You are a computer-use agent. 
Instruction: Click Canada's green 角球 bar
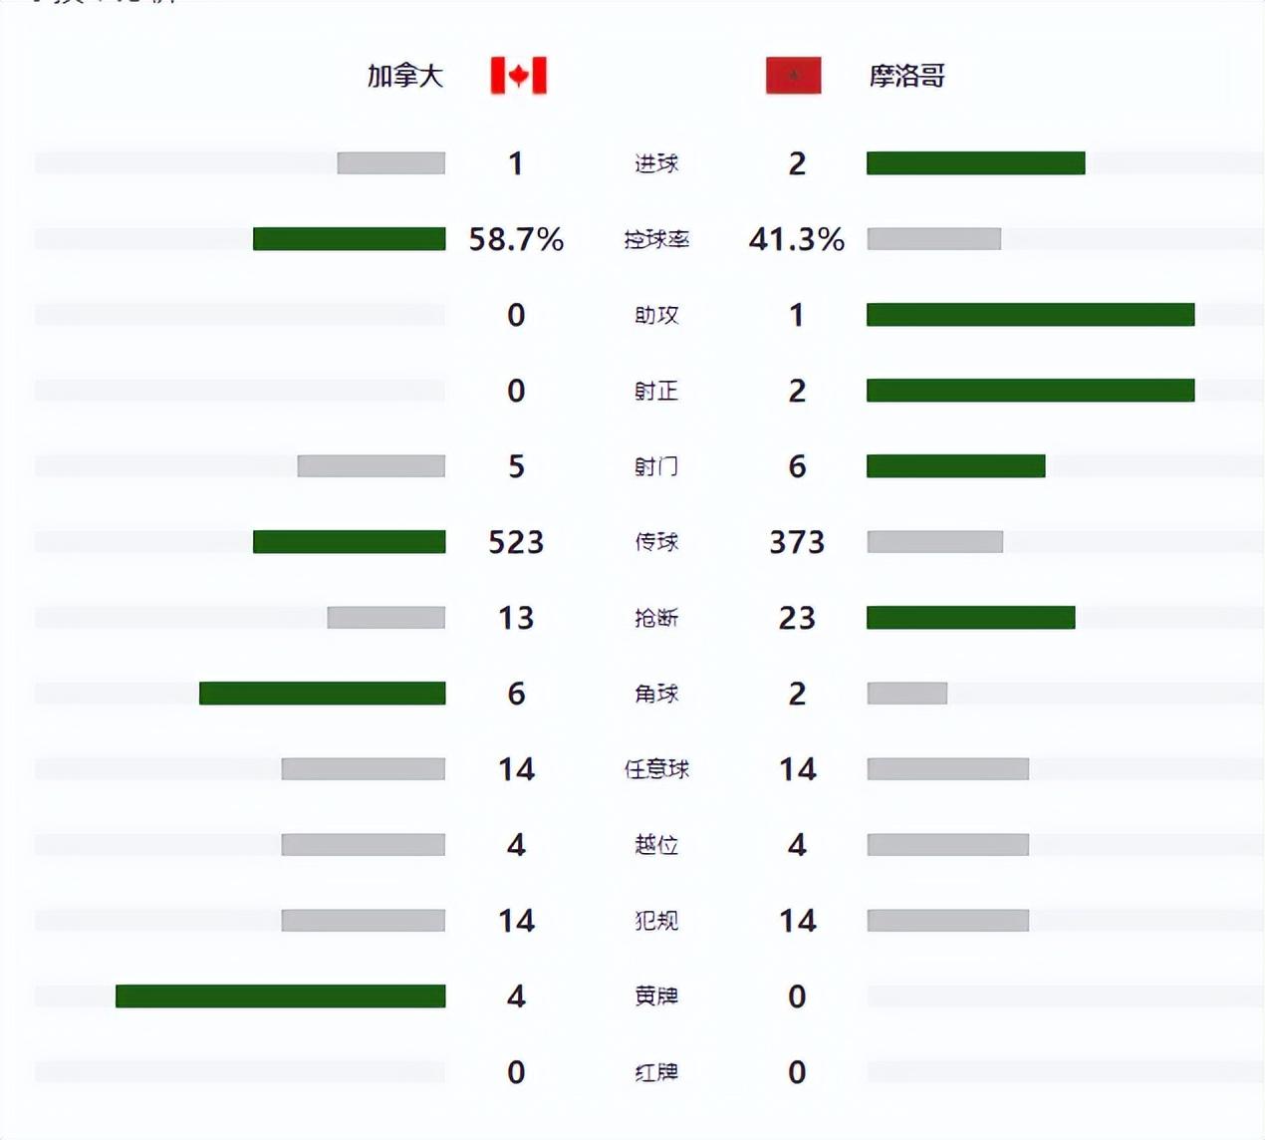322,694
